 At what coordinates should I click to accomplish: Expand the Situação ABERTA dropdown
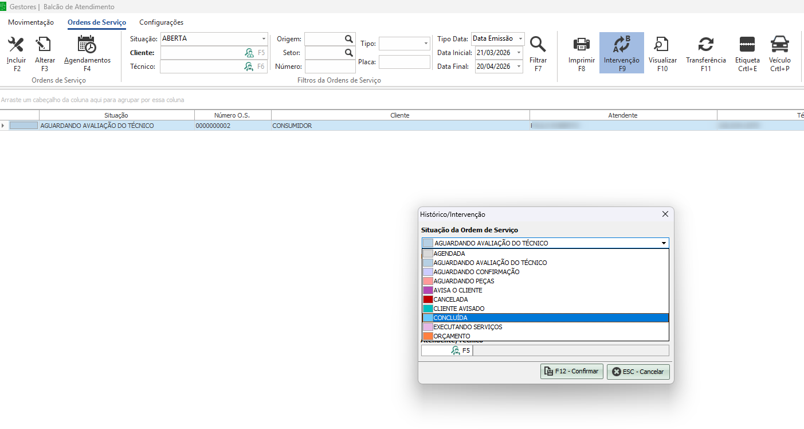[x=264, y=39]
